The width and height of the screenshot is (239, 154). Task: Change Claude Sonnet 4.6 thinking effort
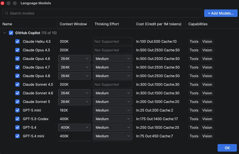(x=113, y=93)
